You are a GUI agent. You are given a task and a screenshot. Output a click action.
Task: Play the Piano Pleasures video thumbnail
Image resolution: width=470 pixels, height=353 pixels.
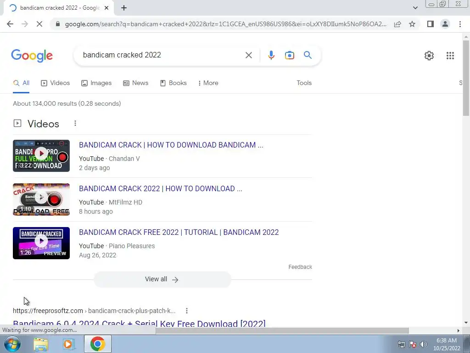pyautogui.click(x=41, y=243)
